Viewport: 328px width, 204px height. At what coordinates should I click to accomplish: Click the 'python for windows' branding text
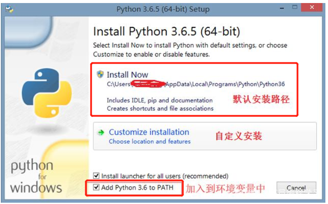click(x=36, y=177)
